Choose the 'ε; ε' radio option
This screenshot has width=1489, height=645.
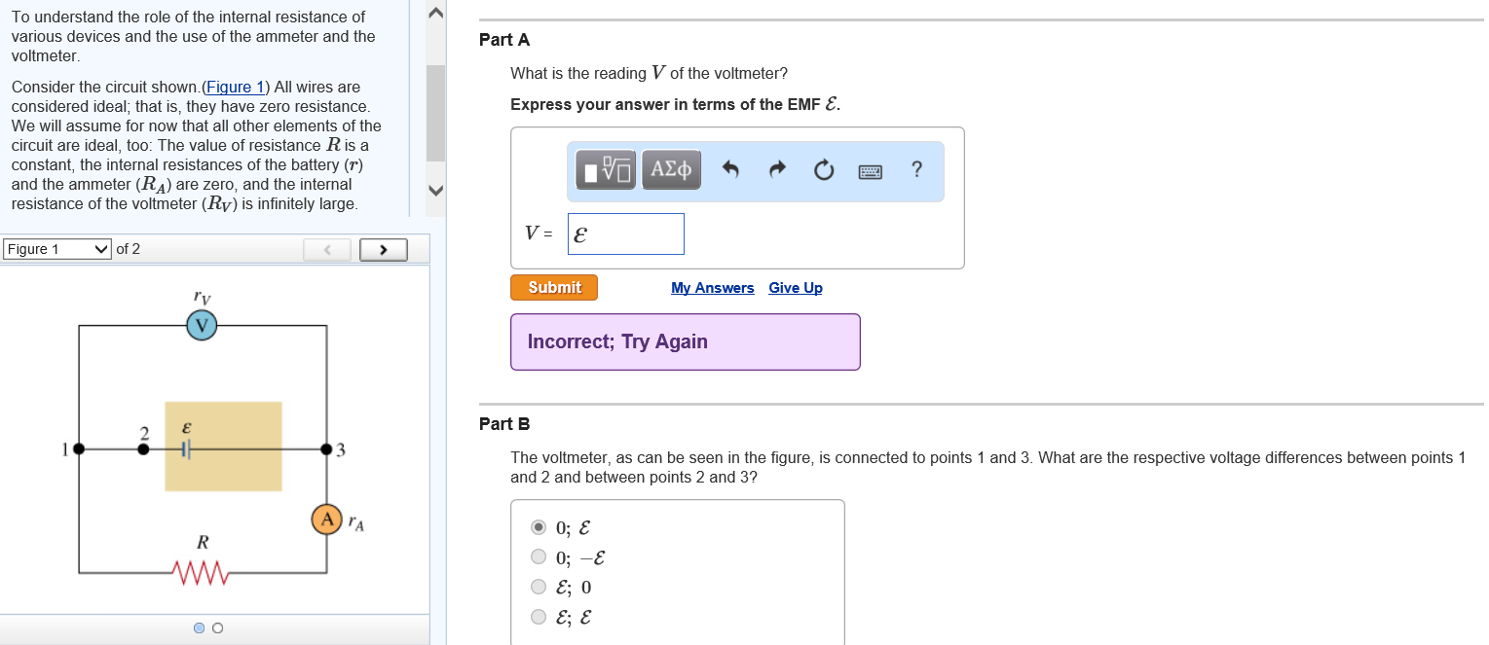coord(539,617)
